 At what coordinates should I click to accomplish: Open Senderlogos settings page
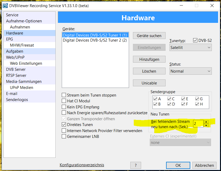point(30,100)
